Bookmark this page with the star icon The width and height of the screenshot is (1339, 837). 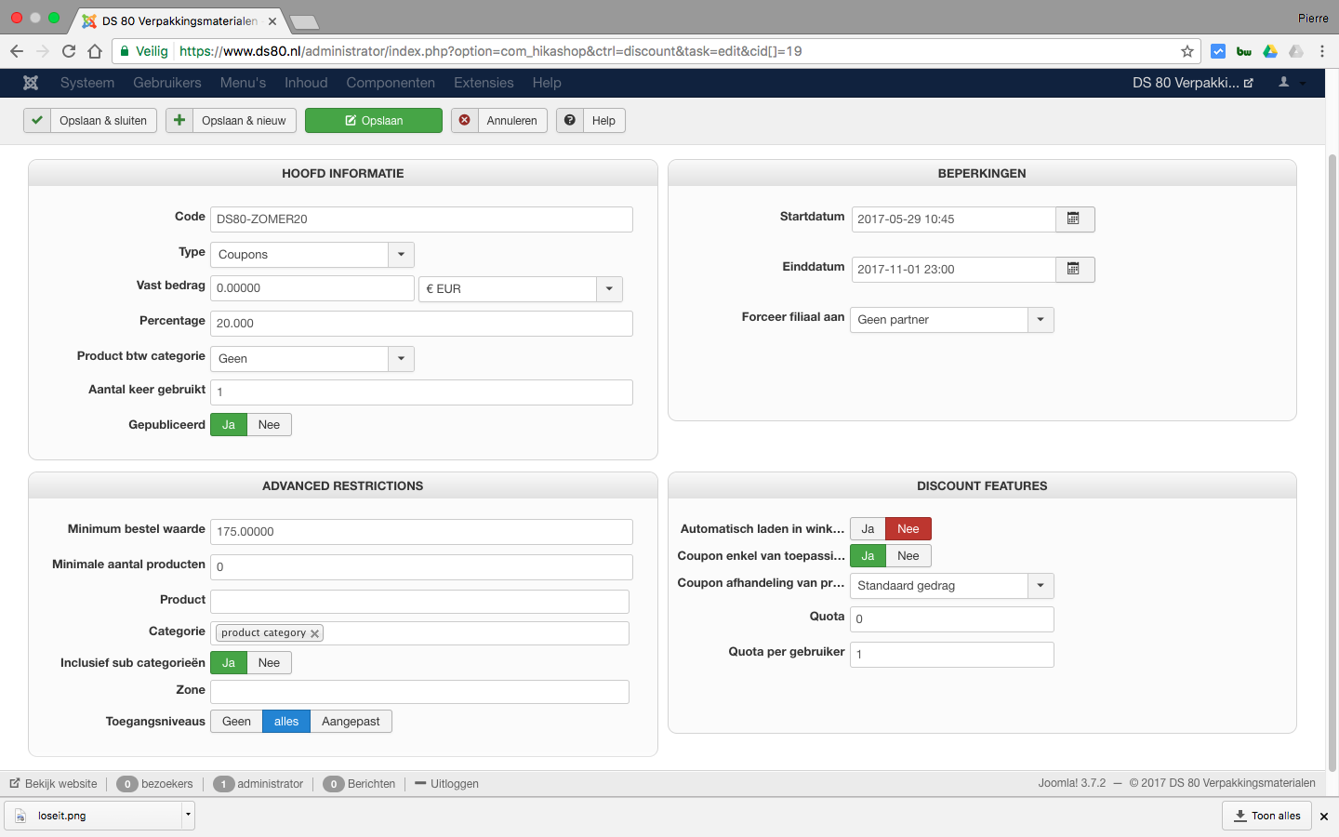[1187, 51]
